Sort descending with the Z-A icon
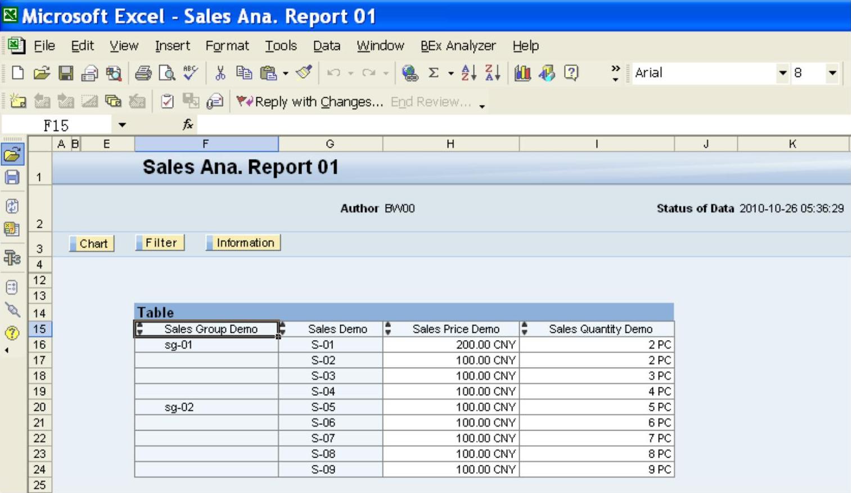 (x=493, y=73)
